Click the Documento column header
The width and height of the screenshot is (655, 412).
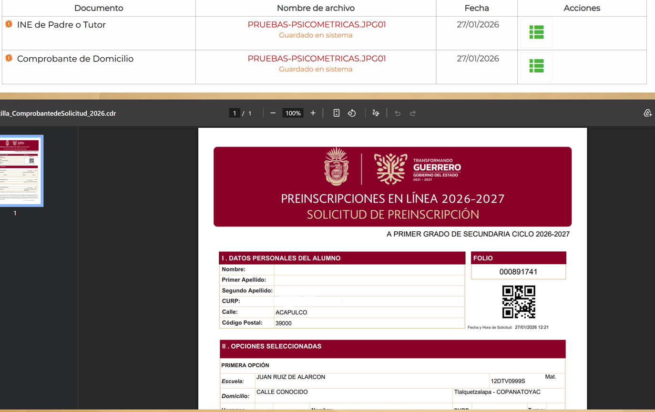tap(99, 8)
